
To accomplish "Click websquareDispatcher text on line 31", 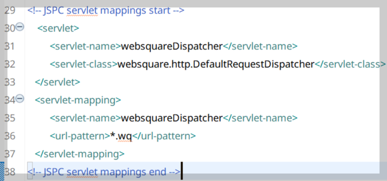I will click(172, 46).
